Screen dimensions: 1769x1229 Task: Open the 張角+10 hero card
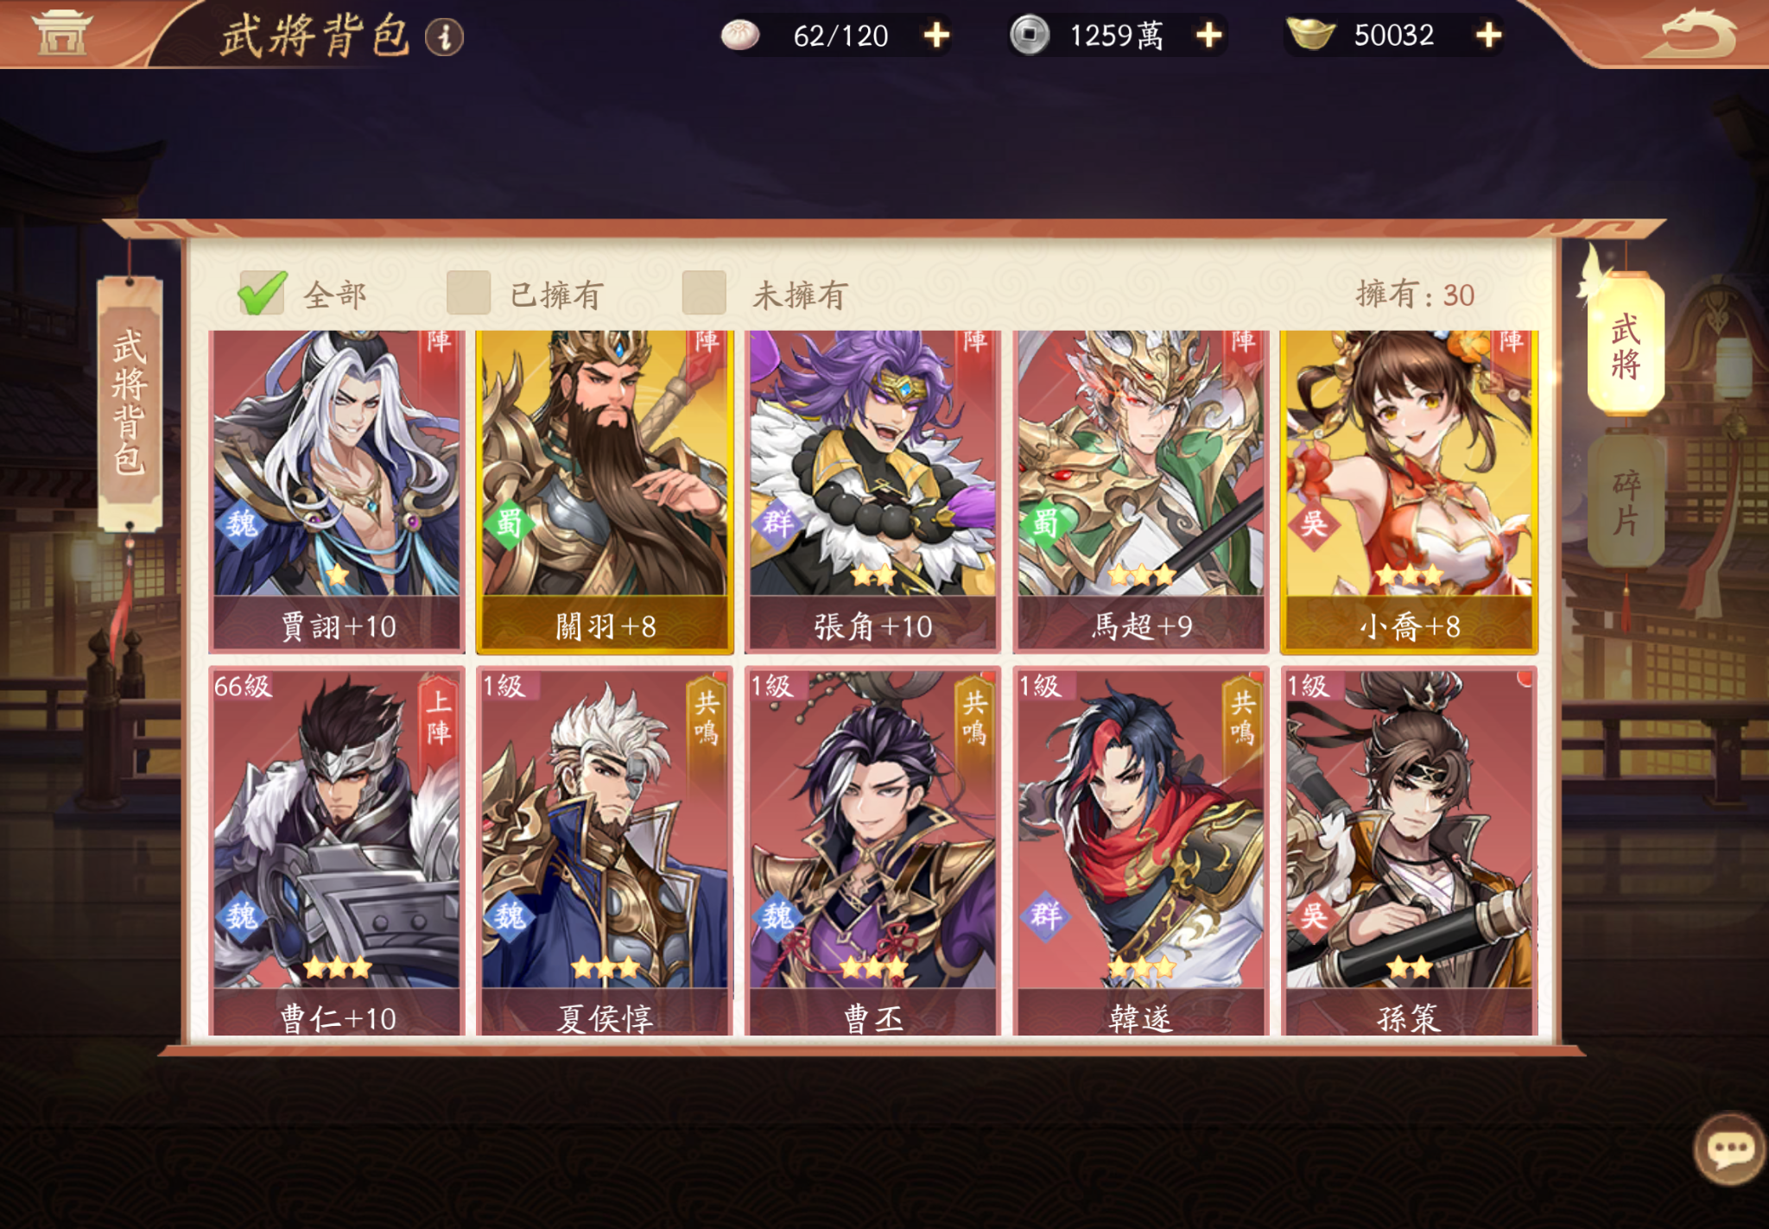click(x=872, y=491)
